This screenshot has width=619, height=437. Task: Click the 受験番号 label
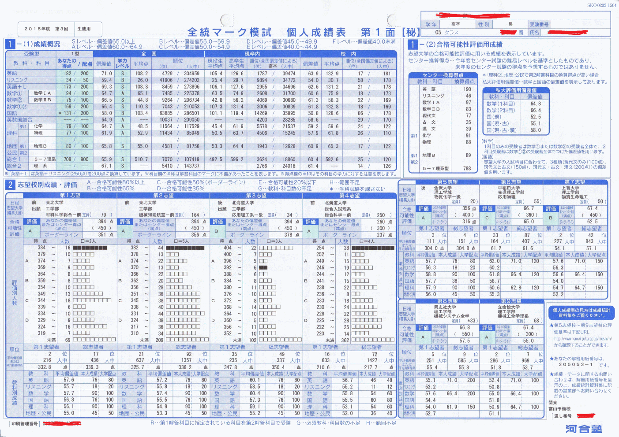[x=539, y=24]
